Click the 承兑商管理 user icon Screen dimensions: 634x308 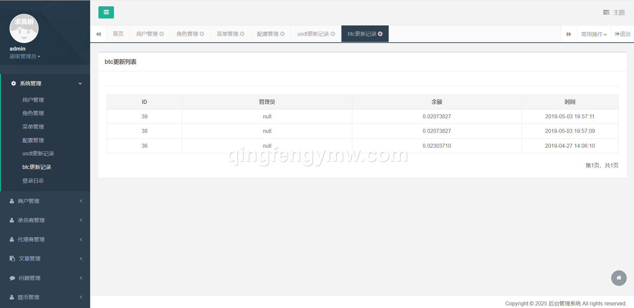coord(12,220)
